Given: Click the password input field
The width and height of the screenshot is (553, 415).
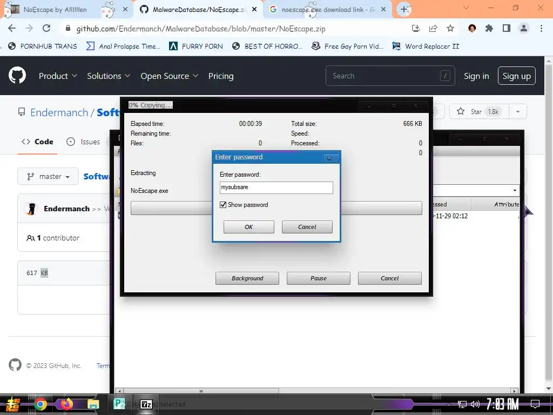Looking at the screenshot, I should click(276, 188).
